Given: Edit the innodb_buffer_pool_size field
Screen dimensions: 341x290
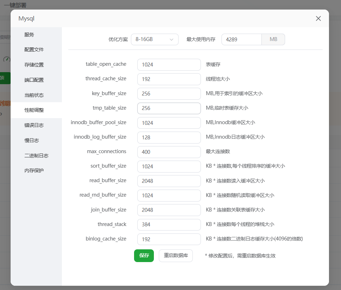Looking at the screenshot, I should pyautogui.click(x=169, y=123).
